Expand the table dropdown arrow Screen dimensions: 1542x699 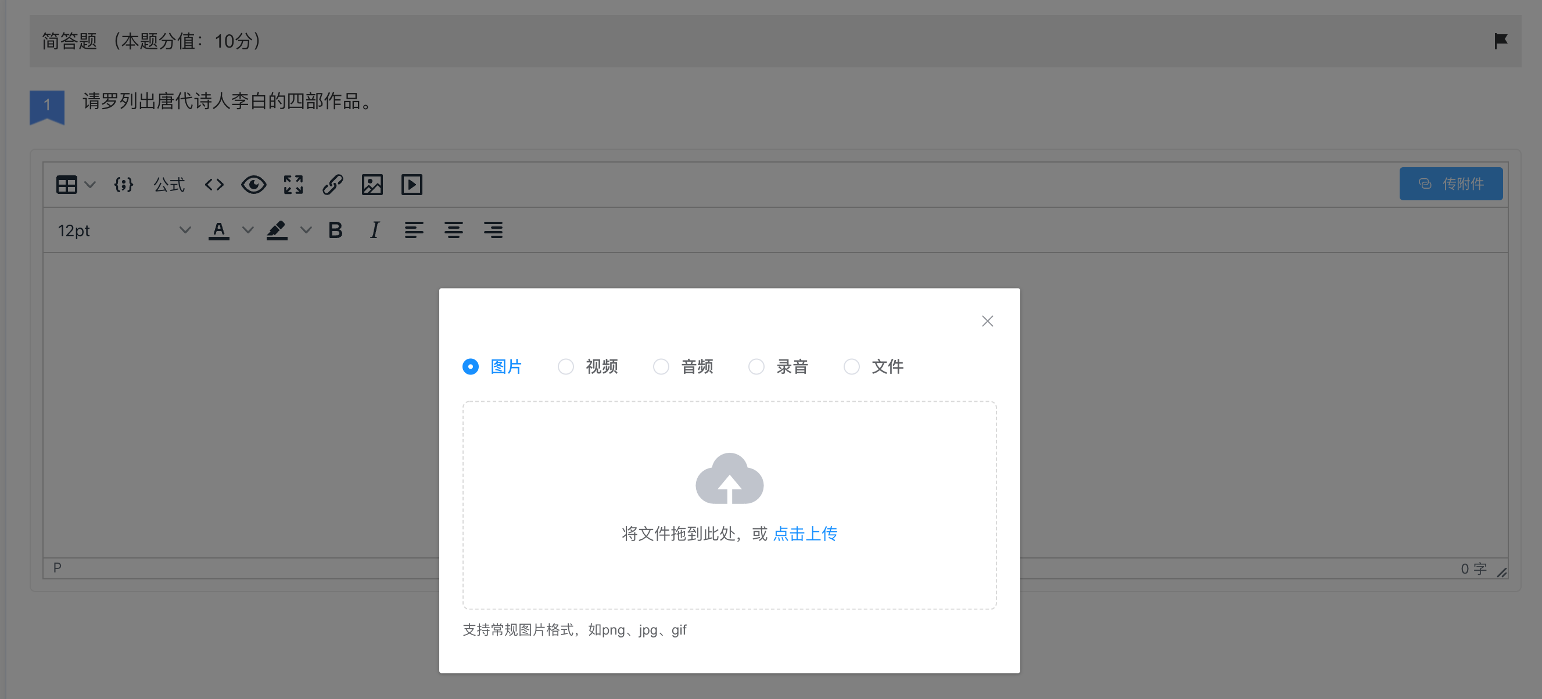(91, 185)
